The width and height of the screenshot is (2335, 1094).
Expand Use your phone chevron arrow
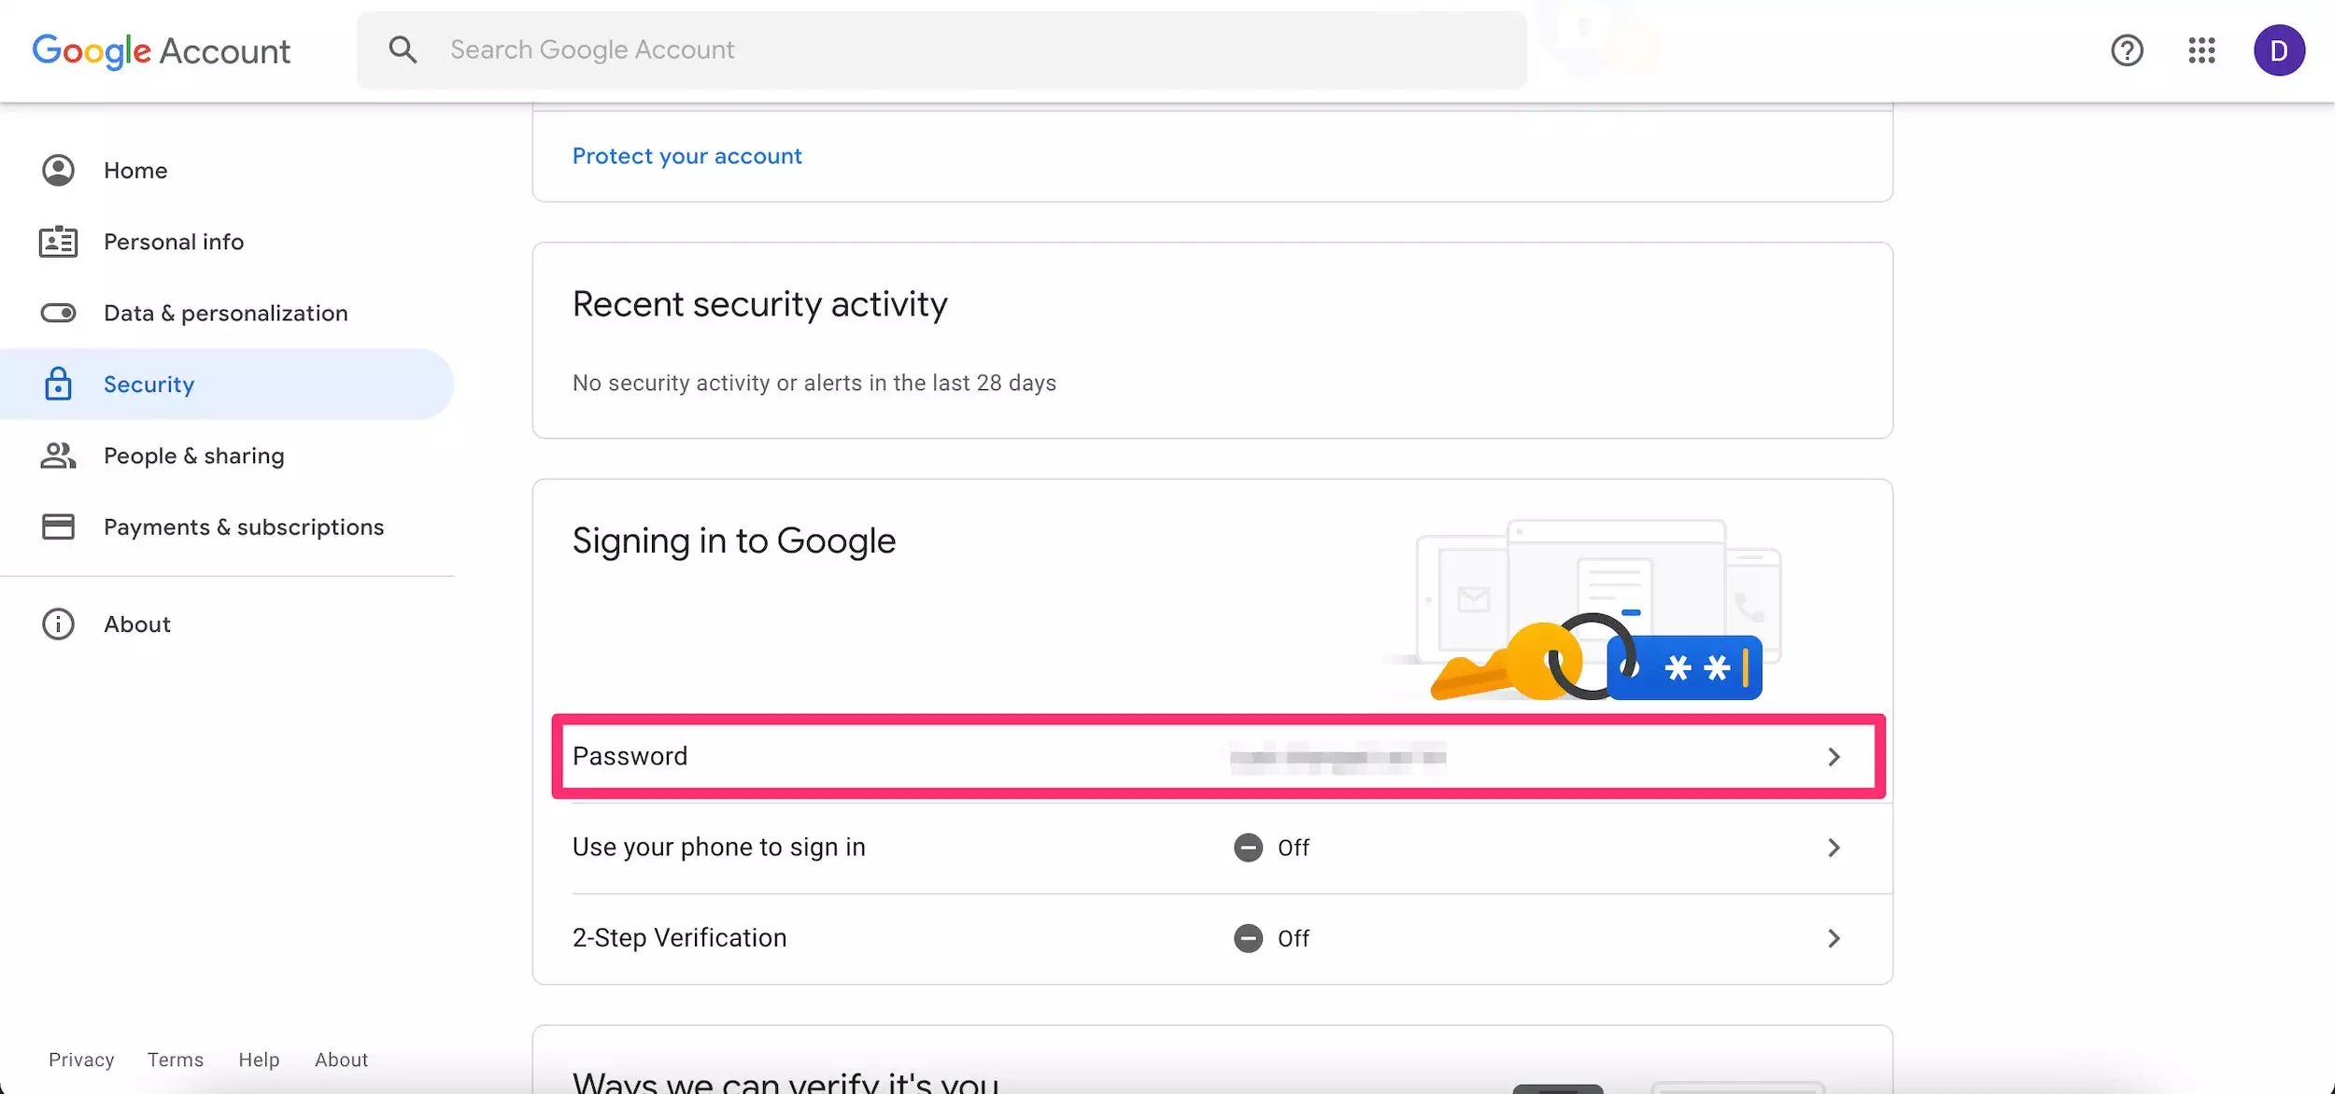click(1833, 848)
